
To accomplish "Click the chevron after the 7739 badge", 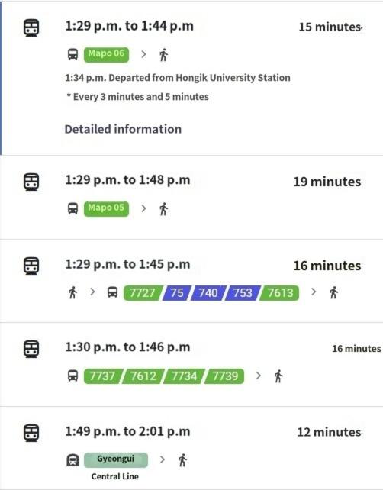I will point(258,376).
